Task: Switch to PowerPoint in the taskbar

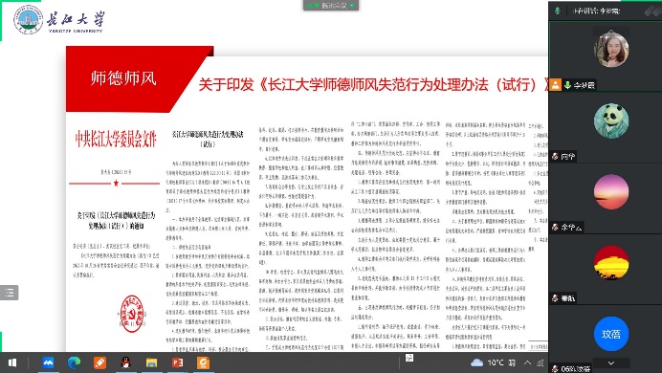Action: tap(177, 362)
